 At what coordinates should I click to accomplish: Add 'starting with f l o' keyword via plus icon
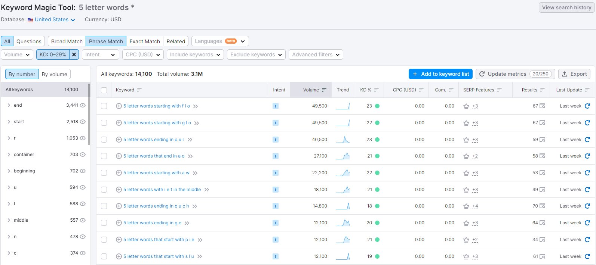coord(119,106)
